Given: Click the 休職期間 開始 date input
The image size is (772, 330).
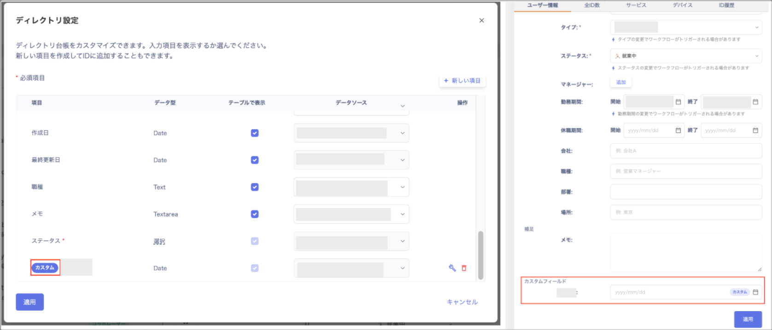Looking at the screenshot, I should 654,130.
